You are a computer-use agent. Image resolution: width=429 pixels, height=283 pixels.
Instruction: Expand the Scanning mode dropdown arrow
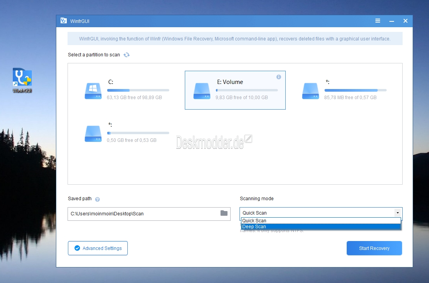pos(398,213)
